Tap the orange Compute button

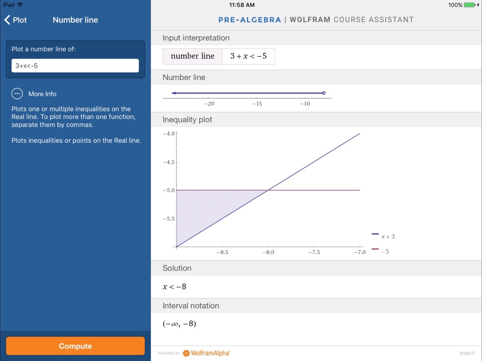click(75, 346)
